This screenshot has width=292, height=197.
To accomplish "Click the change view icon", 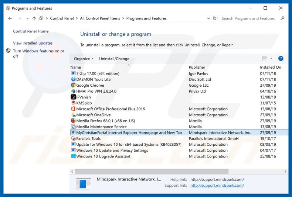I will 264,59.
